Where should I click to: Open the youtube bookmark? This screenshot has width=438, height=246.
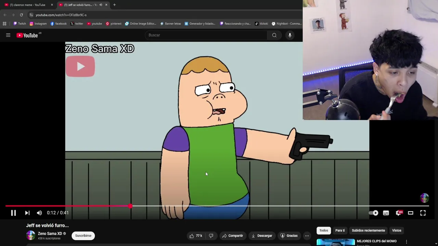(x=94, y=24)
